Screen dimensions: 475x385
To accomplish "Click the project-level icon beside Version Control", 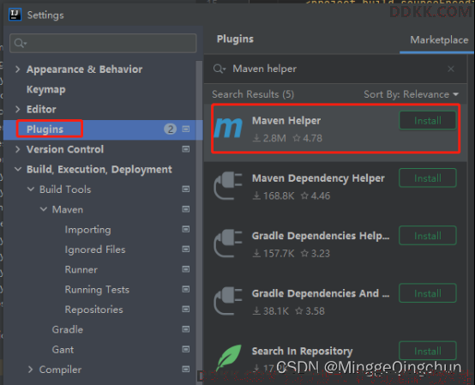I will coord(186,149).
